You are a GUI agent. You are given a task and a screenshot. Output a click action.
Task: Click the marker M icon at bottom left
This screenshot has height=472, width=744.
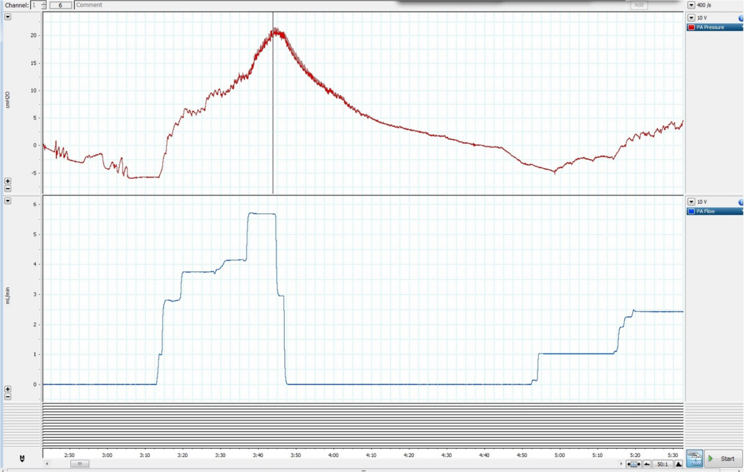[x=22, y=459]
